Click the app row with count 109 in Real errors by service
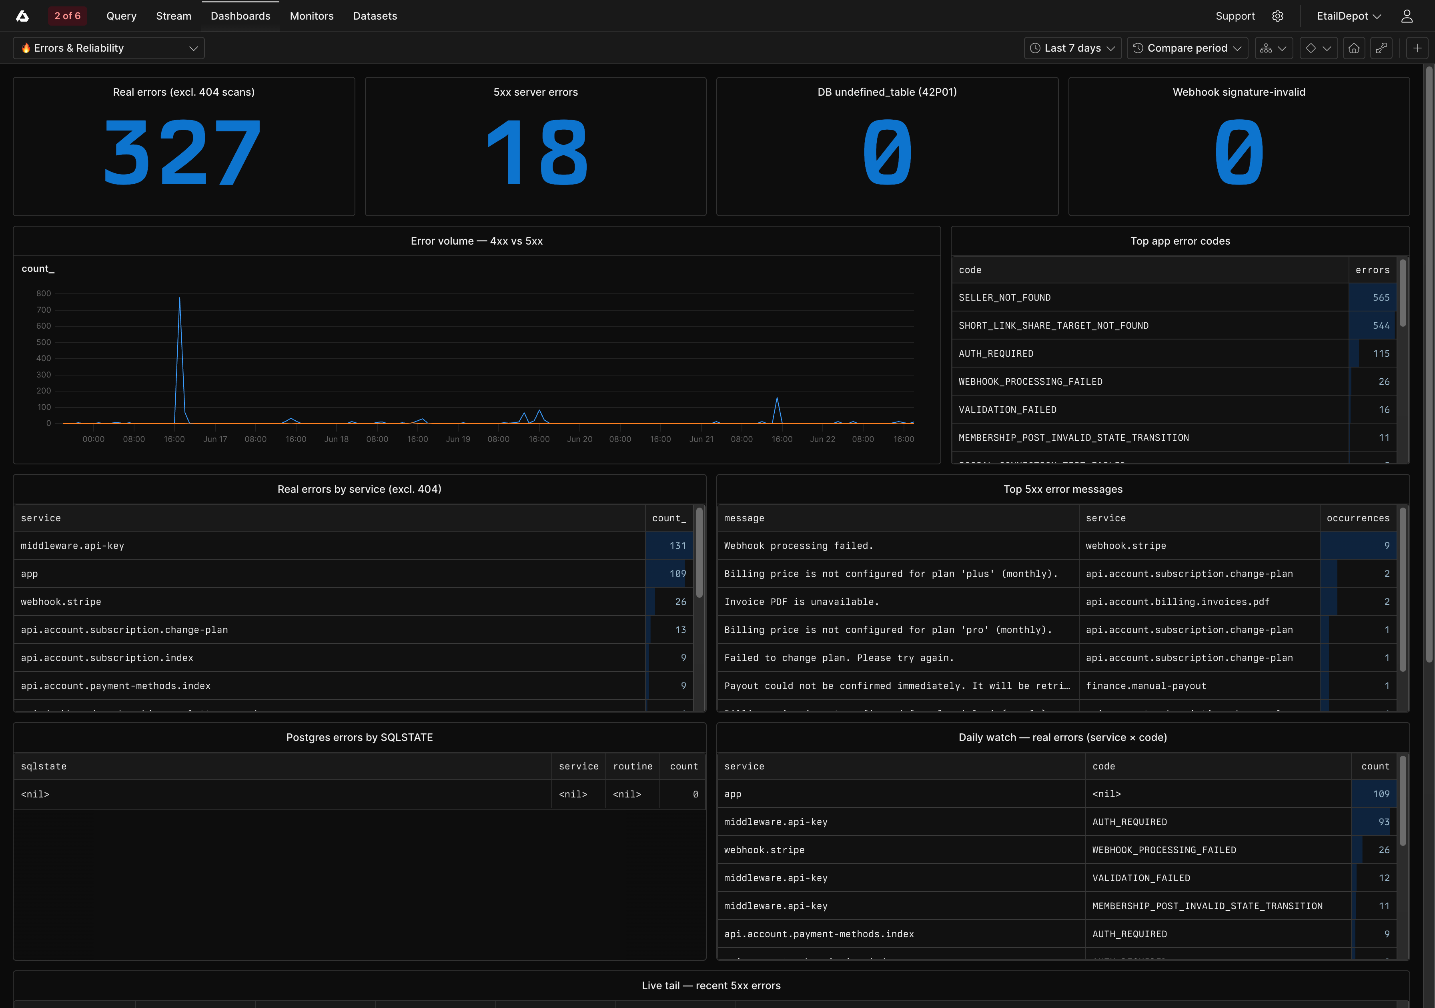The width and height of the screenshot is (1435, 1008). point(354,573)
